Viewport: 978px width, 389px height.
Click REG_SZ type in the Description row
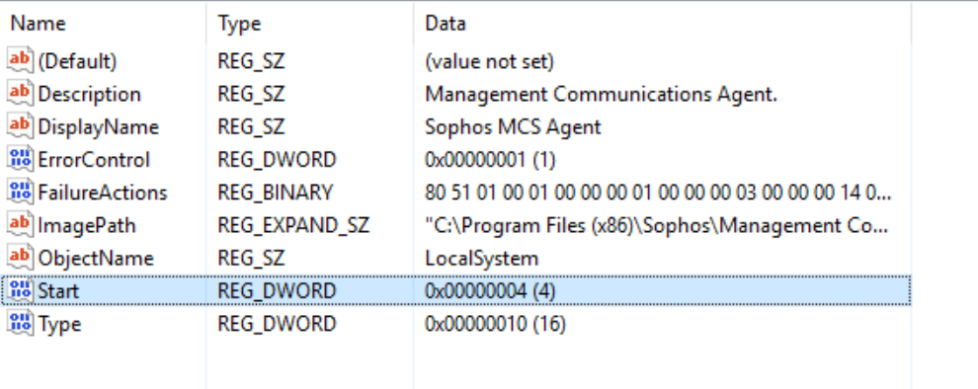coord(251,94)
